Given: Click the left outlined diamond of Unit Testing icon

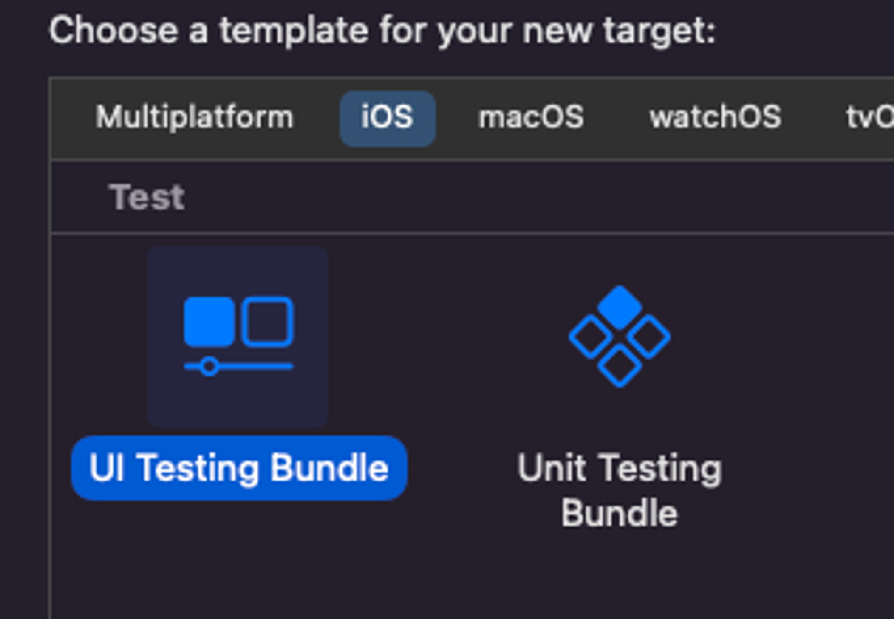Looking at the screenshot, I should 590,336.
